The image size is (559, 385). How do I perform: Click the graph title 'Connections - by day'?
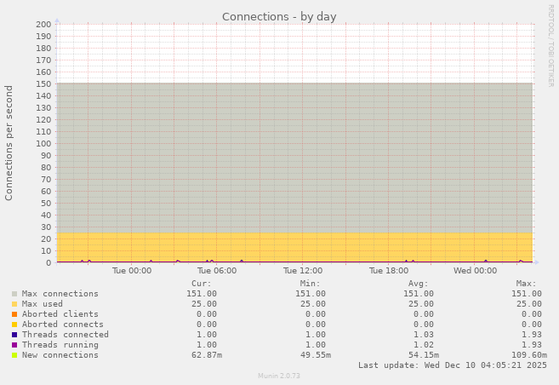(x=279, y=17)
